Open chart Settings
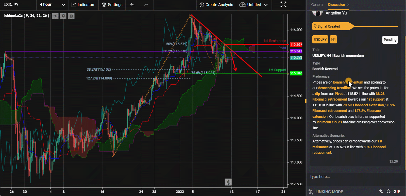The height and width of the screenshot is (196, 406). point(112,5)
